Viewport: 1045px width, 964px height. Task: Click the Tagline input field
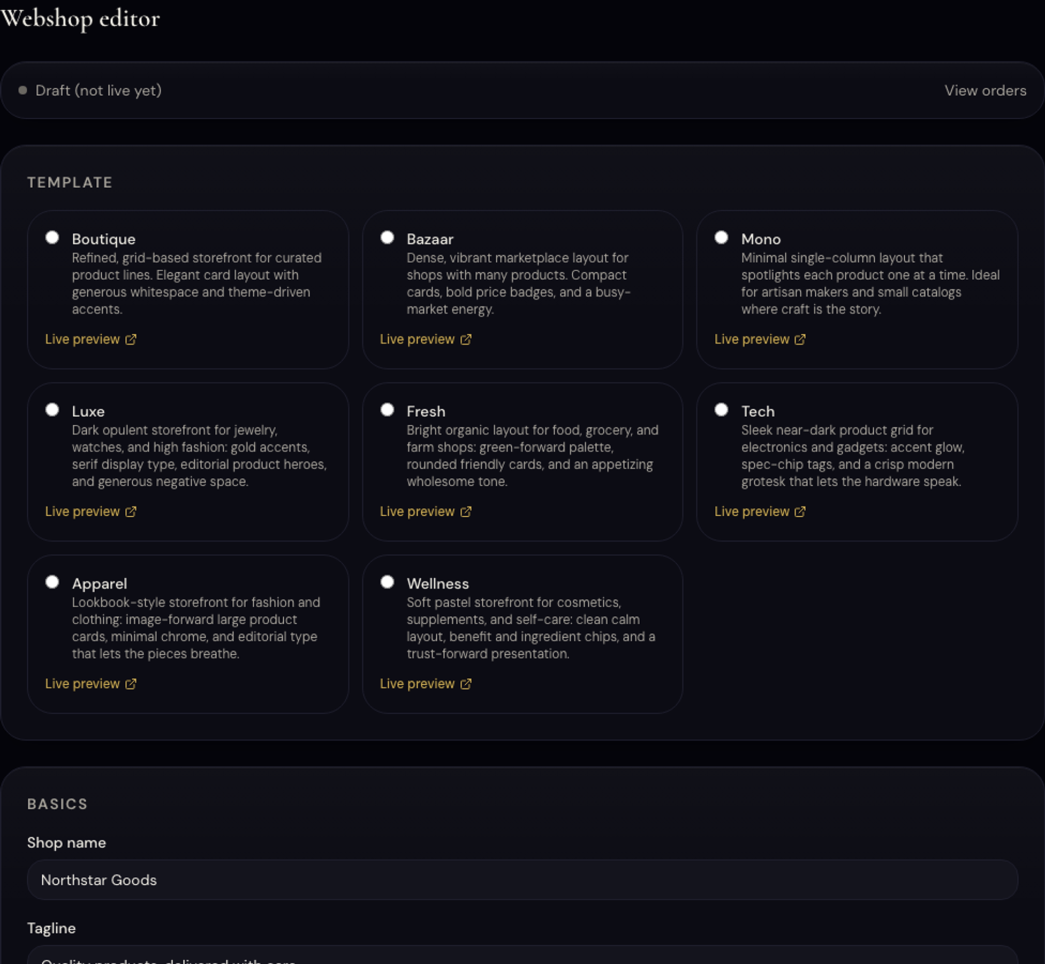[x=522, y=955]
